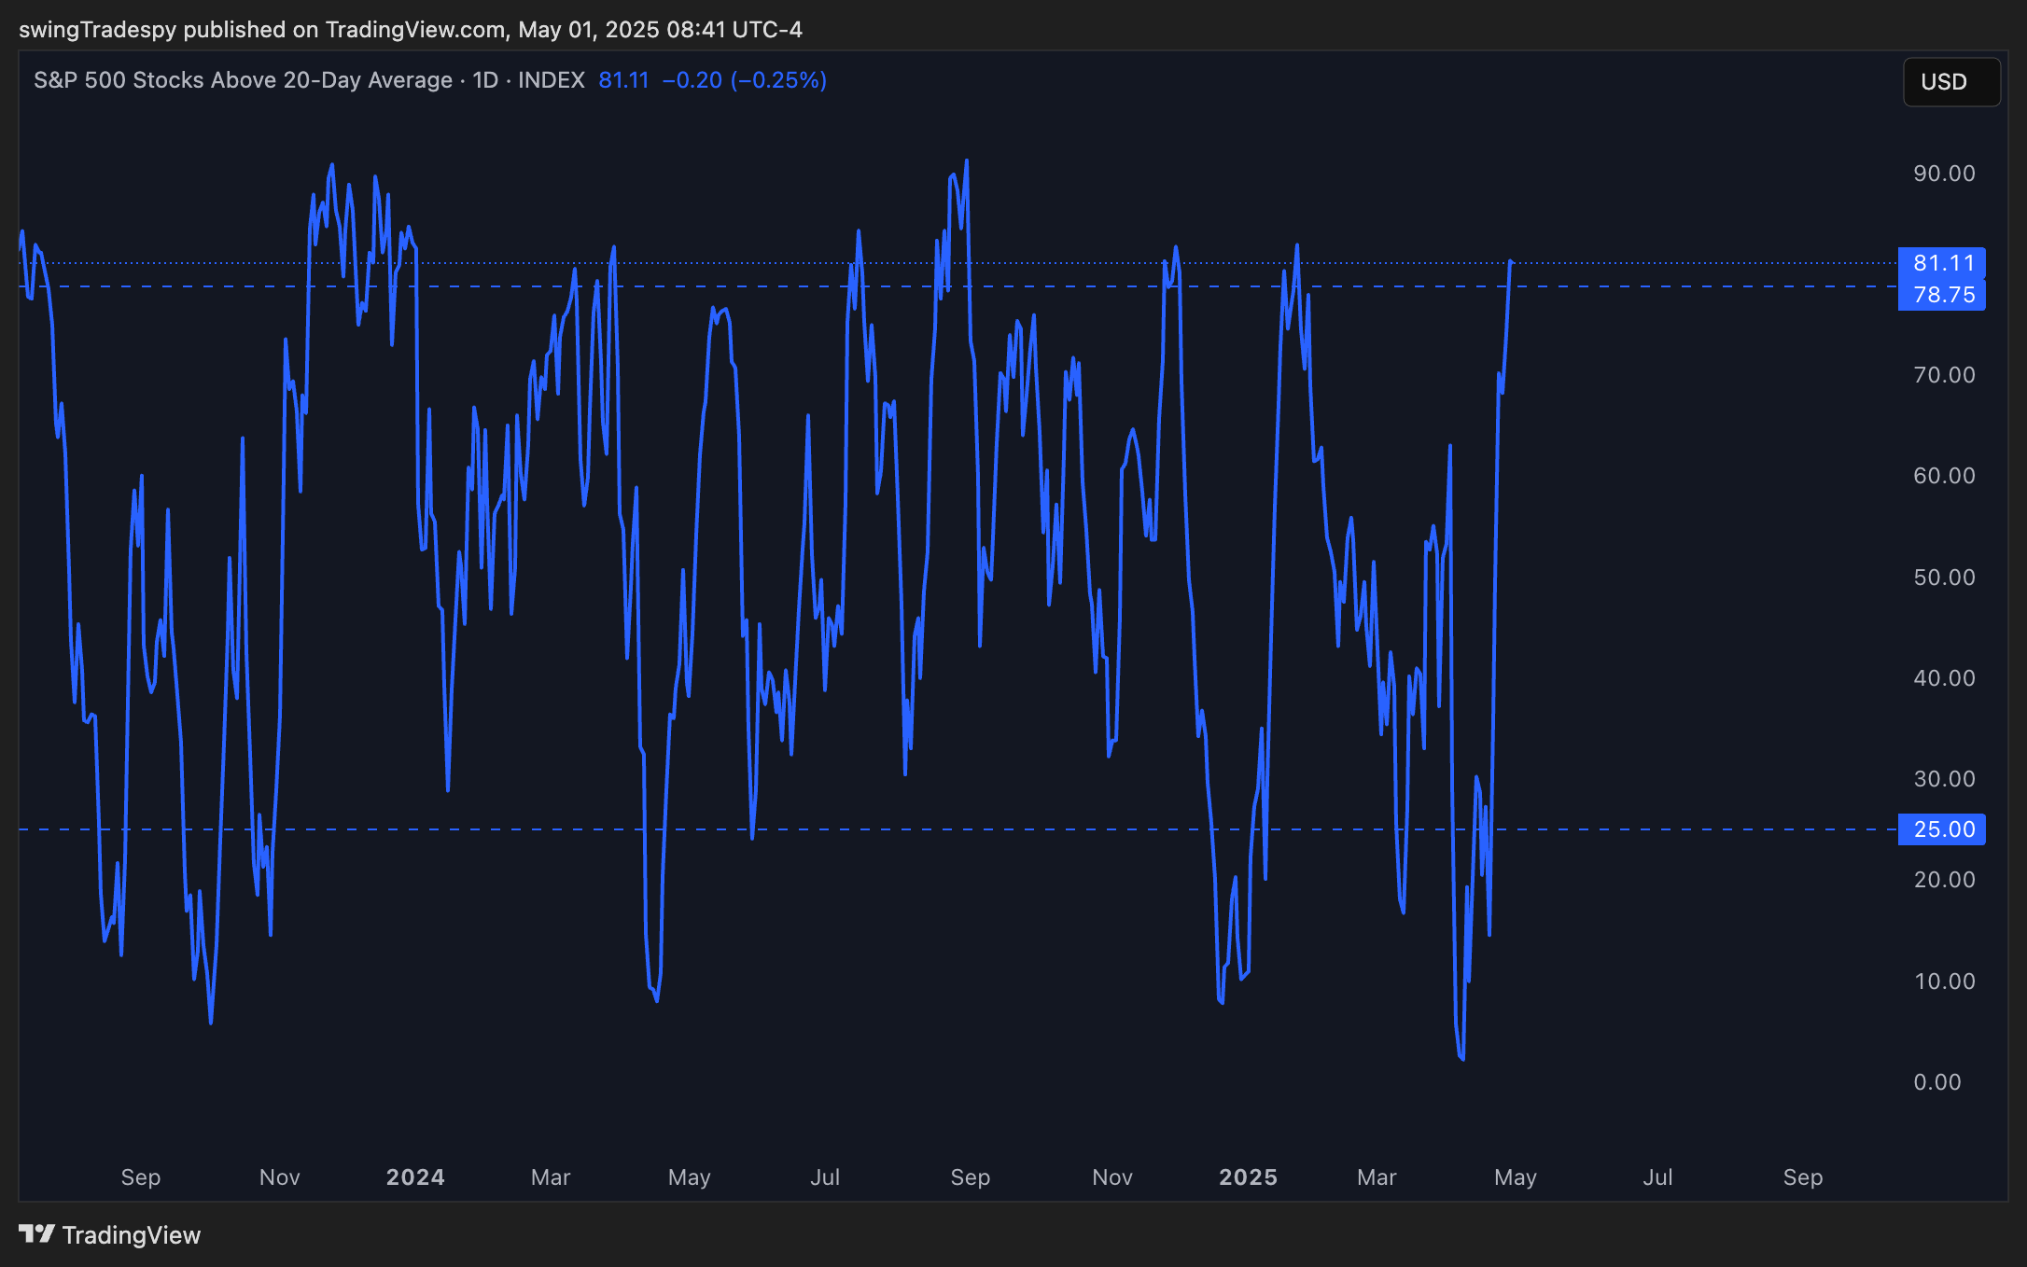Viewport: 2027px width, 1267px height.
Task: Click the 2025 year label on time axis
Action: click(x=1248, y=1177)
